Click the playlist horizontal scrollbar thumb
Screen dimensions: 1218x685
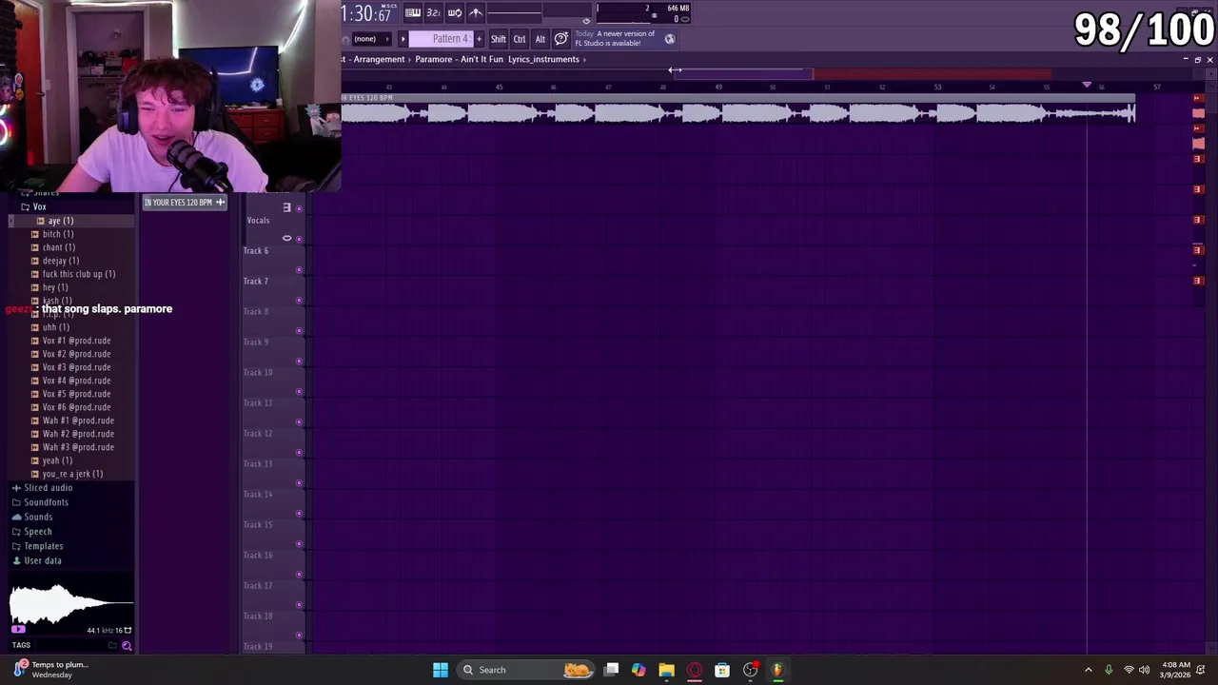point(743,72)
